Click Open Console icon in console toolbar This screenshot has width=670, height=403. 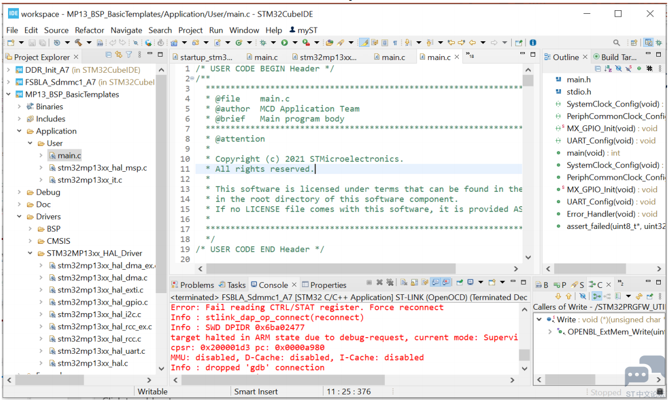click(492, 282)
